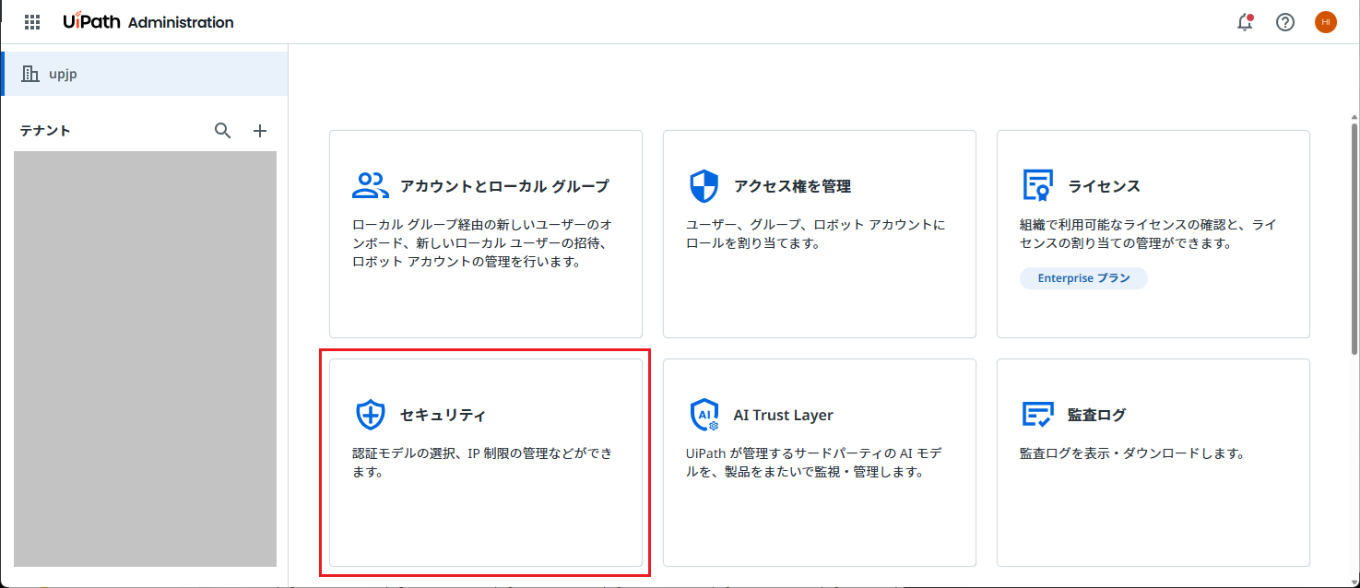Image resolution: width=1360 pixels, height=588 pixels.
Task: Click ロールを割り当てます description text
Action: pyautogui.click(x=816, y=234)
